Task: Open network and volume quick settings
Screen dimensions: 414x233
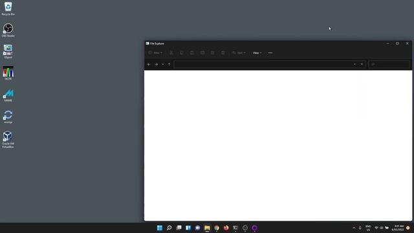Action: coord(382,228)
